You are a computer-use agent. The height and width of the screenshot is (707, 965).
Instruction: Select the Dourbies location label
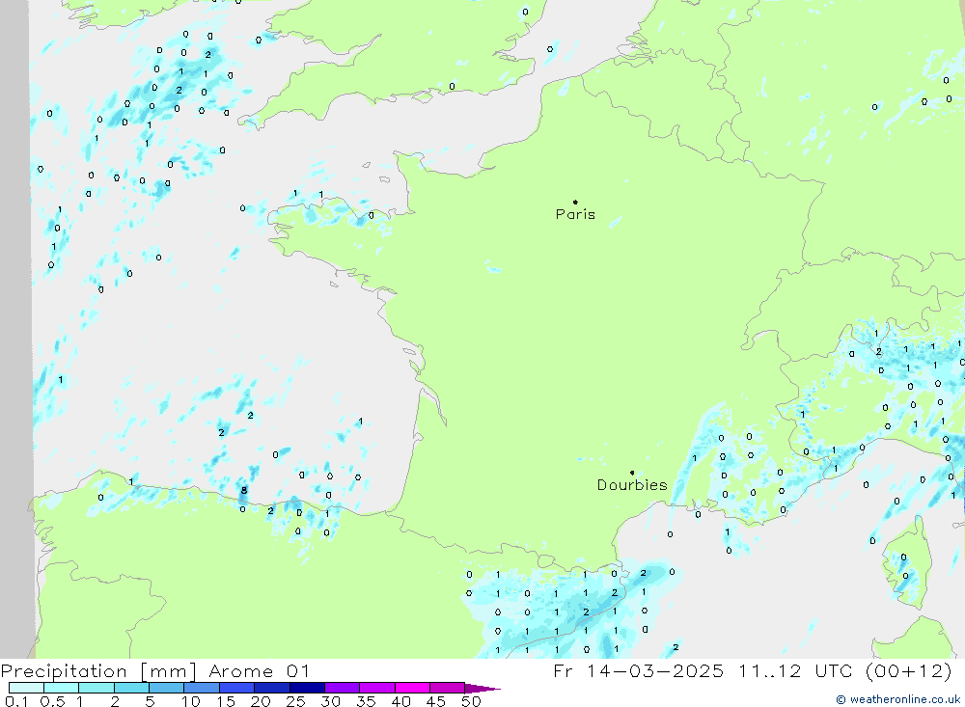tap(632, 485)
